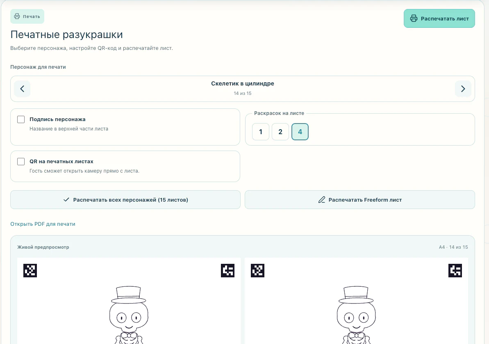Screen dimensions: 489x344
Task: Click the subtitle "Выберите персонажа, настройте QR-код…"
Action: click(x=92, y=48)
